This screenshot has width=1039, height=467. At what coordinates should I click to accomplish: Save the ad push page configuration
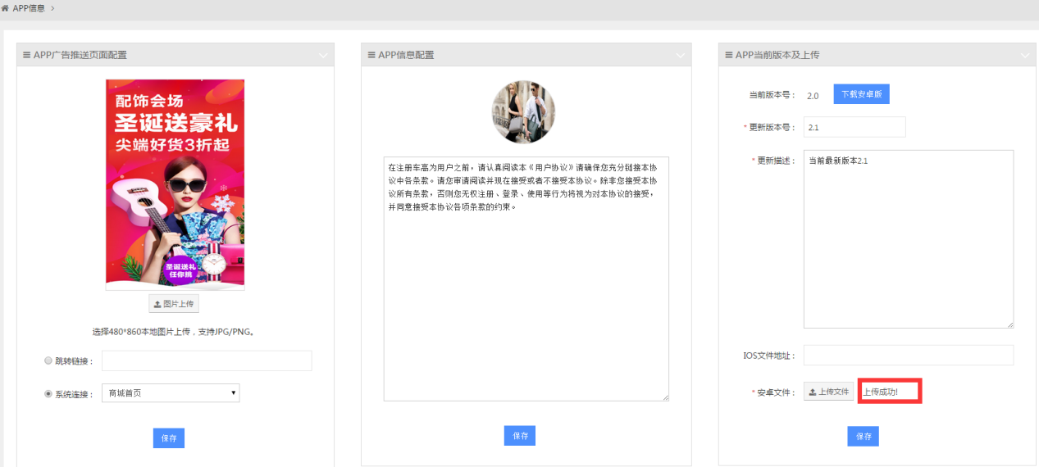coord(168,438)
